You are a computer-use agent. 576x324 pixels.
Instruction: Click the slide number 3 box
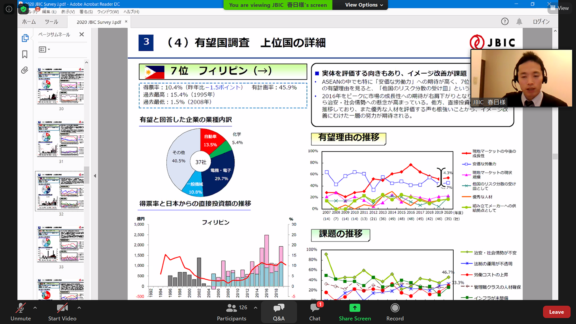146,42
